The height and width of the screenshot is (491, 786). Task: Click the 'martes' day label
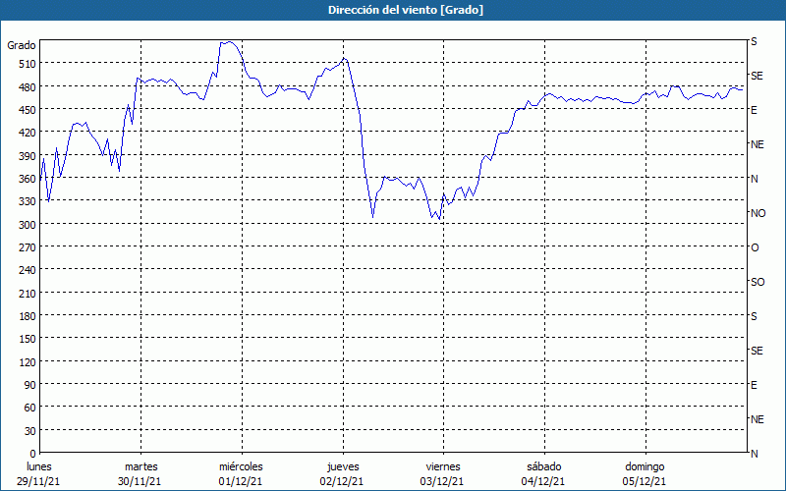click(140, 467)
